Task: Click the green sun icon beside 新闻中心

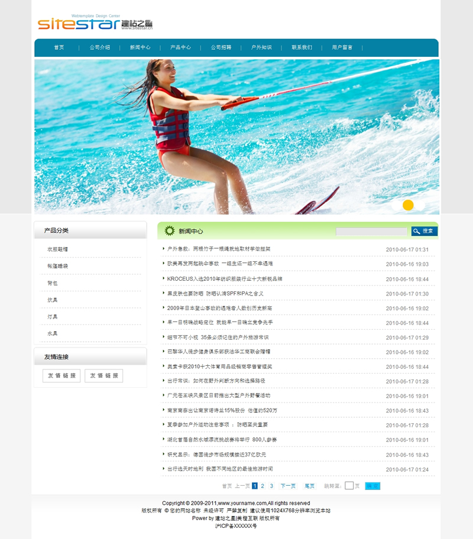Action: pyautogui.click(x=169, y=230)
